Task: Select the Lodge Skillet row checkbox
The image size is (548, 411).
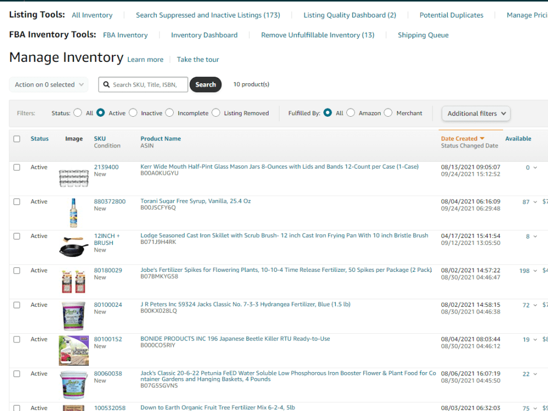Action: (17, 236)
